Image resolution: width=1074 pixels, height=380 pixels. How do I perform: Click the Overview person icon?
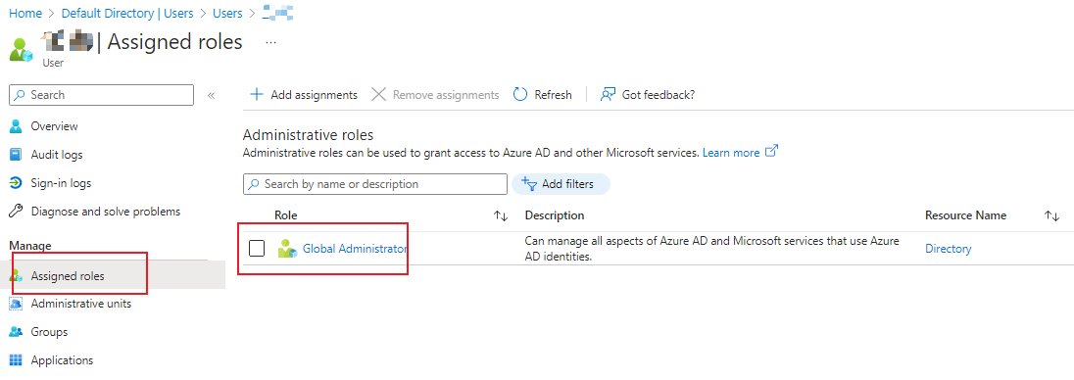click(x=16, y=126)
